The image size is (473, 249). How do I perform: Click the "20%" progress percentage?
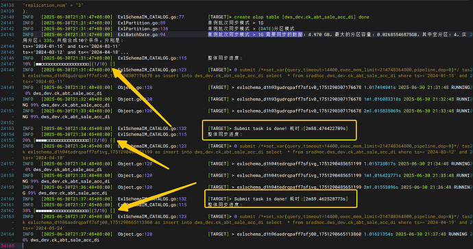click(27, 140)
